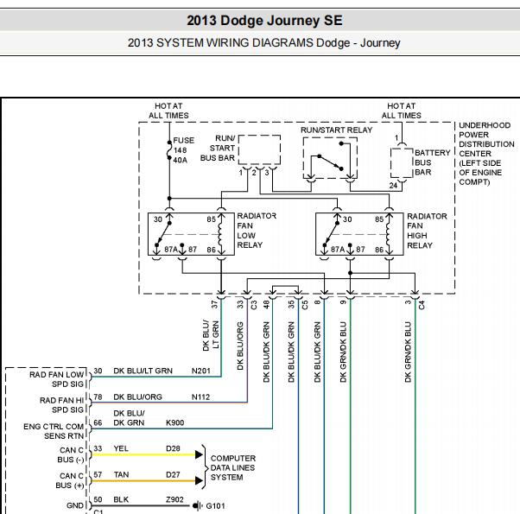The height and width of the screenshot is (514, 520).
Task: Click circuit code "K900"
Action: pyautogui.click(x=174, y=422)
